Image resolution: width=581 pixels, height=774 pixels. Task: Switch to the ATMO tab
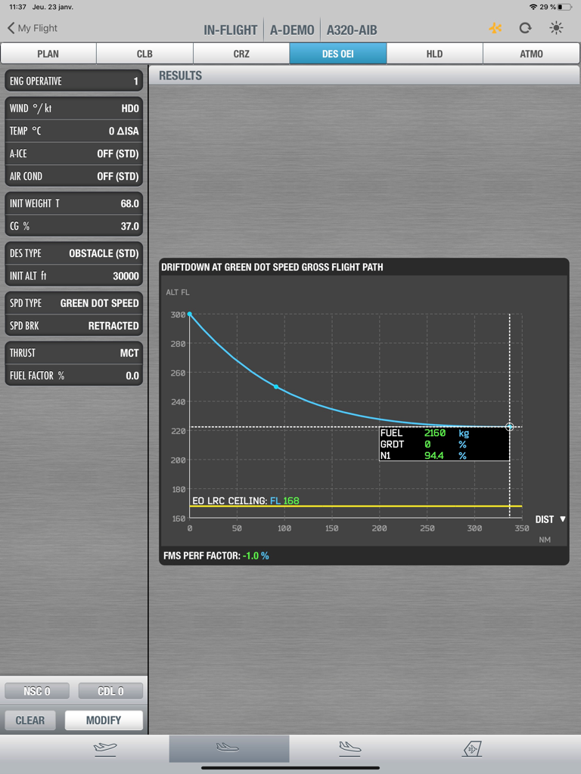[531, 54]
